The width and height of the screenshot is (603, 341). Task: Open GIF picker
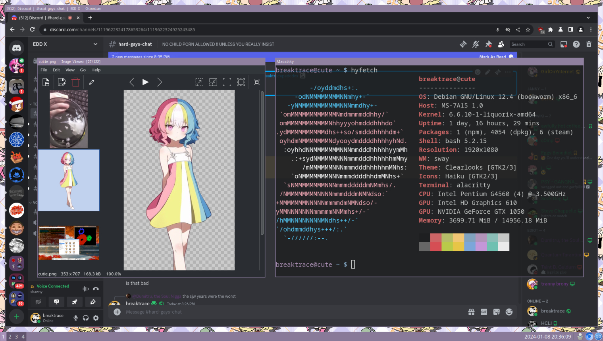(484, 312)
